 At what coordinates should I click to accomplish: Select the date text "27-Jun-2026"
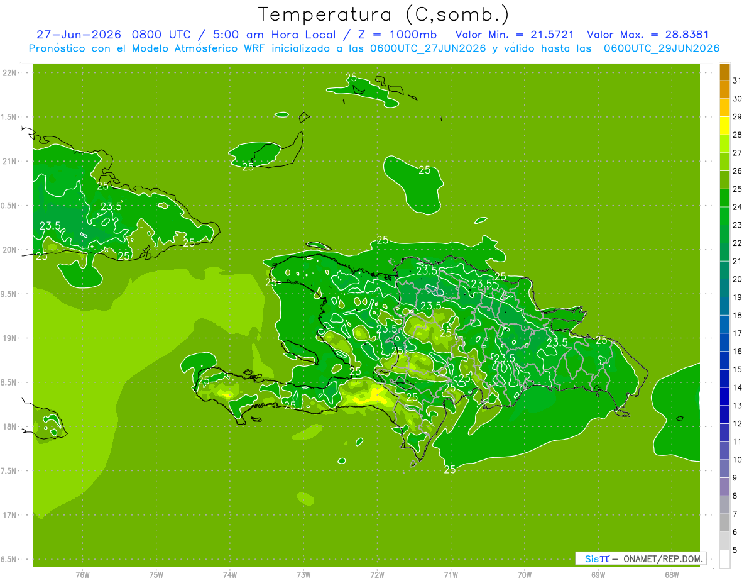[79, 35]
